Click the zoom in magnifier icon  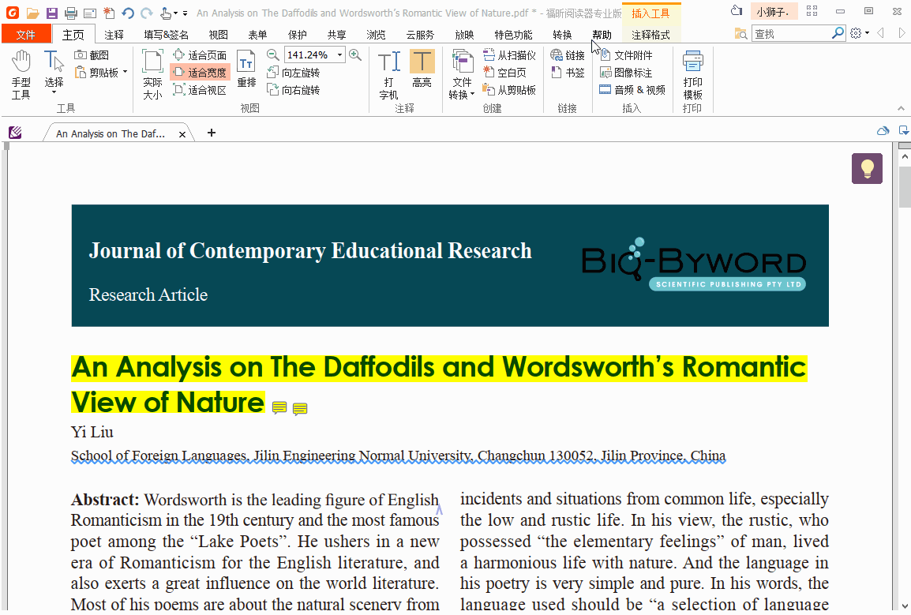355,54
